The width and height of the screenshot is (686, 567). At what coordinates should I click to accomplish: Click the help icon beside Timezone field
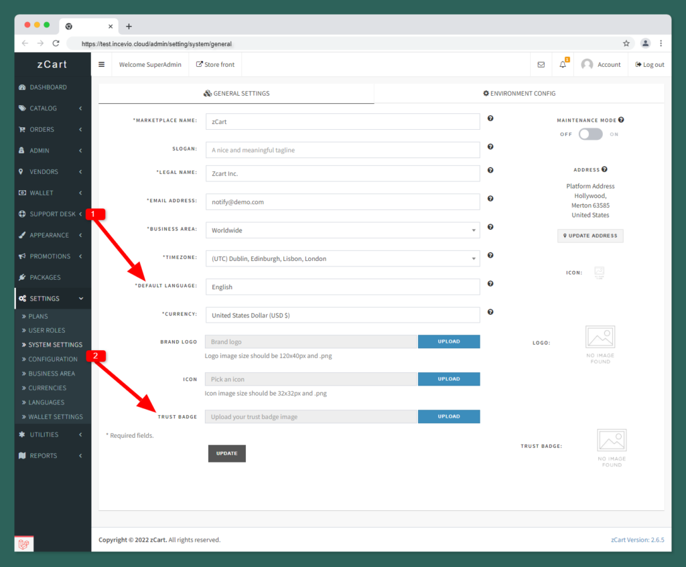pyautogui.click(x=490, y=256)
